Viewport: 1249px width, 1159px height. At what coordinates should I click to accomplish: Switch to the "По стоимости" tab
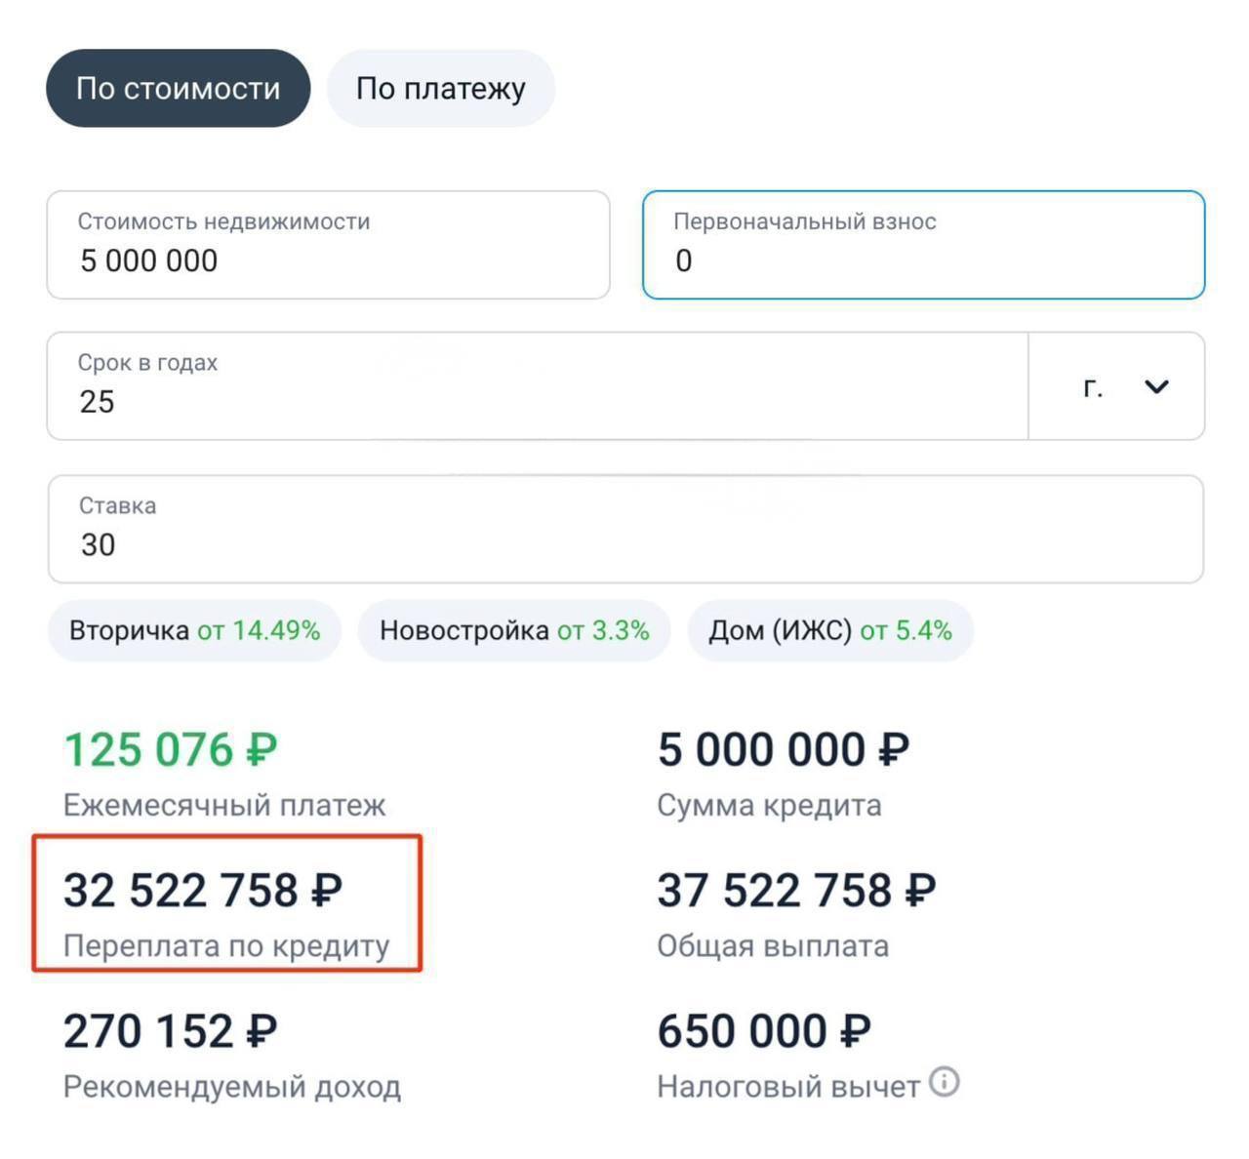tap(178, 89)
